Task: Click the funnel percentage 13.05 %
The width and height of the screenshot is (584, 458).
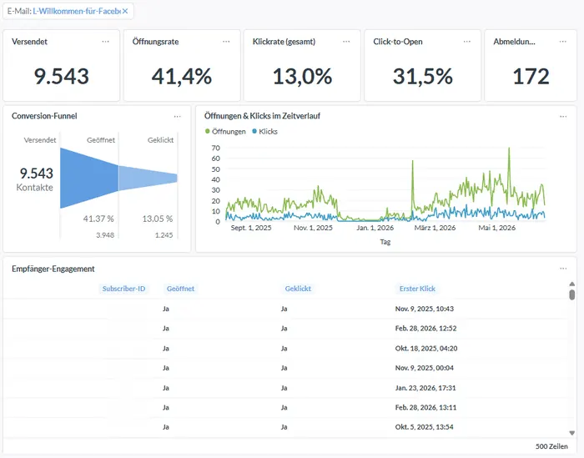Action: click(x=158, y=219)
